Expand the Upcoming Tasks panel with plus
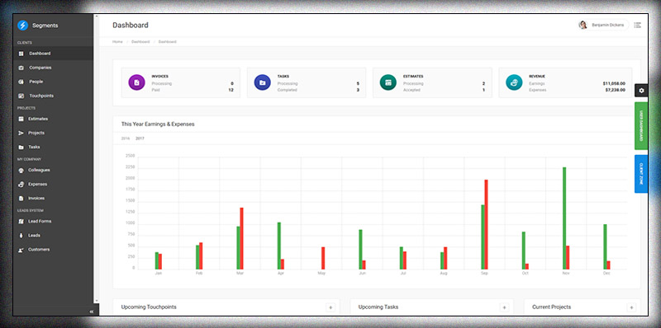This screenshot has height=328, width=661. [504, 307]
